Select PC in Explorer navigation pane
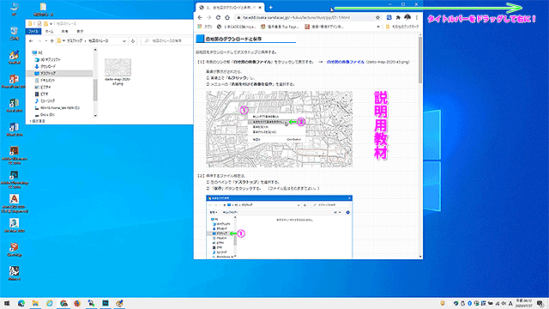 pos(38,52)
